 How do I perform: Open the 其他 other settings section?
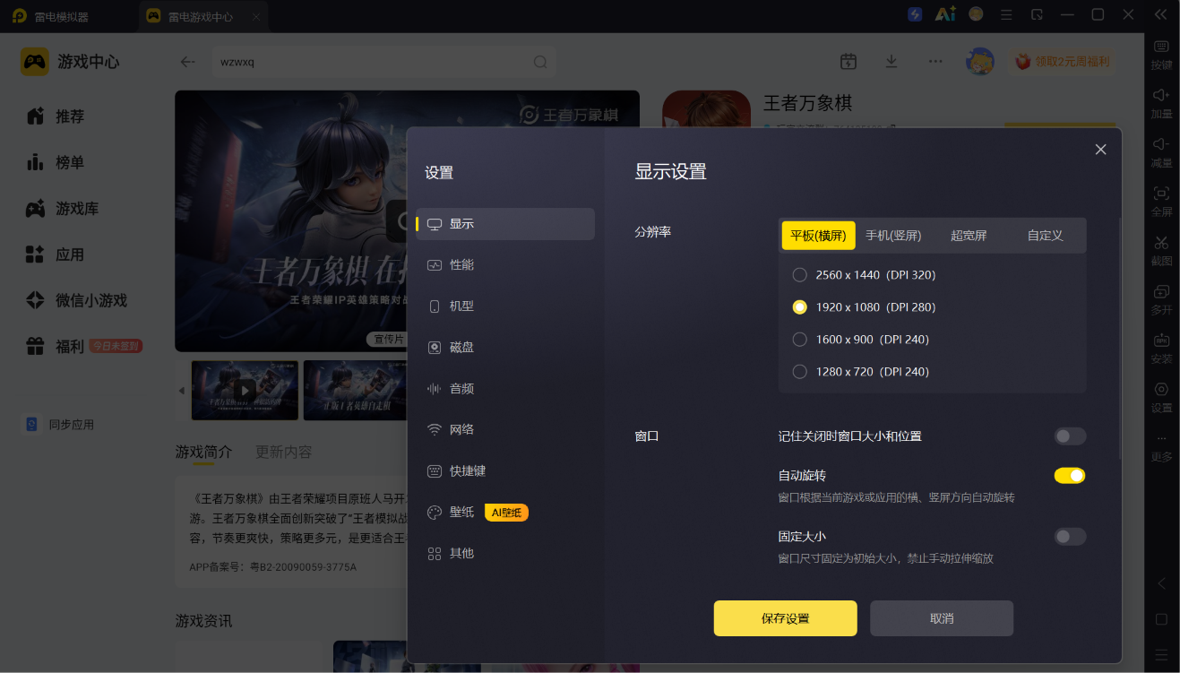point(505,554)
